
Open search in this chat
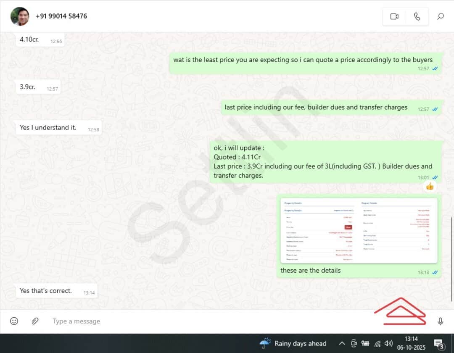tap(440, 16)
